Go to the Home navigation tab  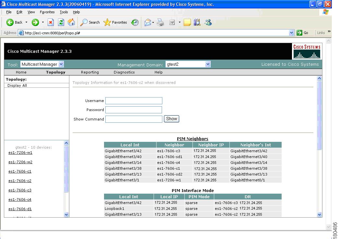21,72
